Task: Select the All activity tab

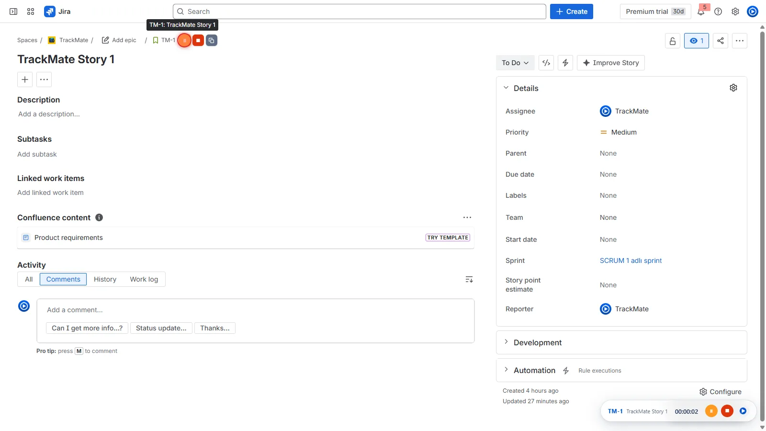Action: tap(29, 279)
